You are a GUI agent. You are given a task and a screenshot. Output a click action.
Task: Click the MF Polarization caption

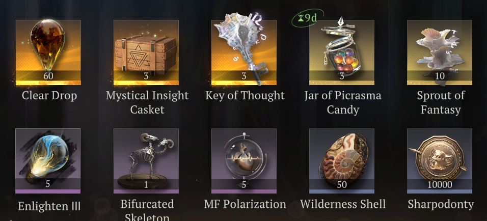pos(245,204)
